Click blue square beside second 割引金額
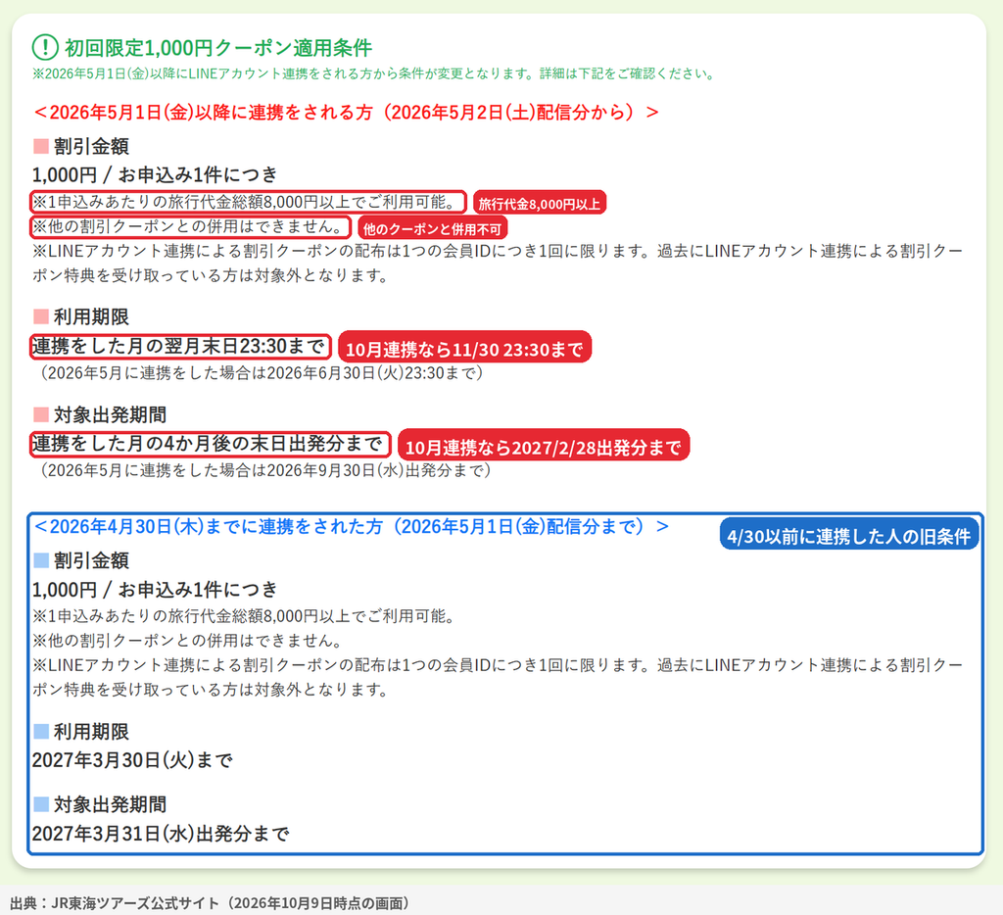 [41, 560]
